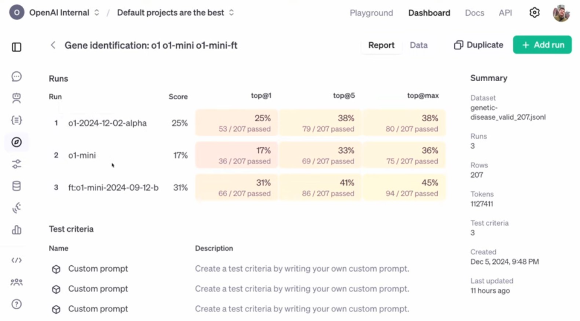Select the ft:o1-mini top@max 45% cell

[x=404, y=187]
